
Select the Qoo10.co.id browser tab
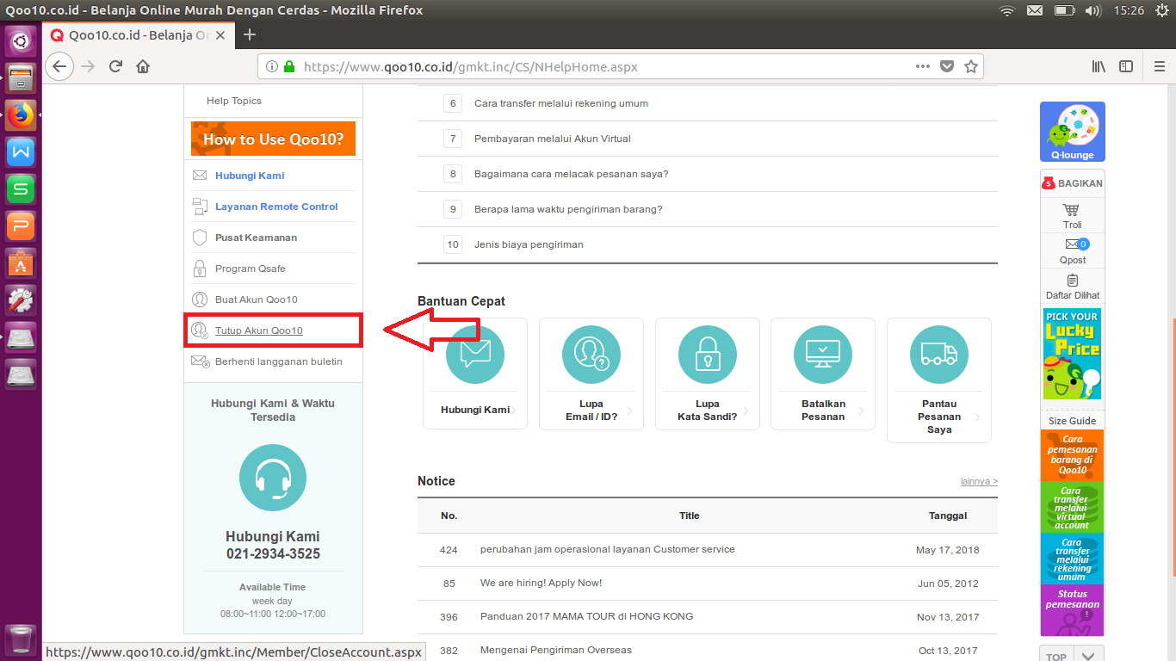click(138, 35)
